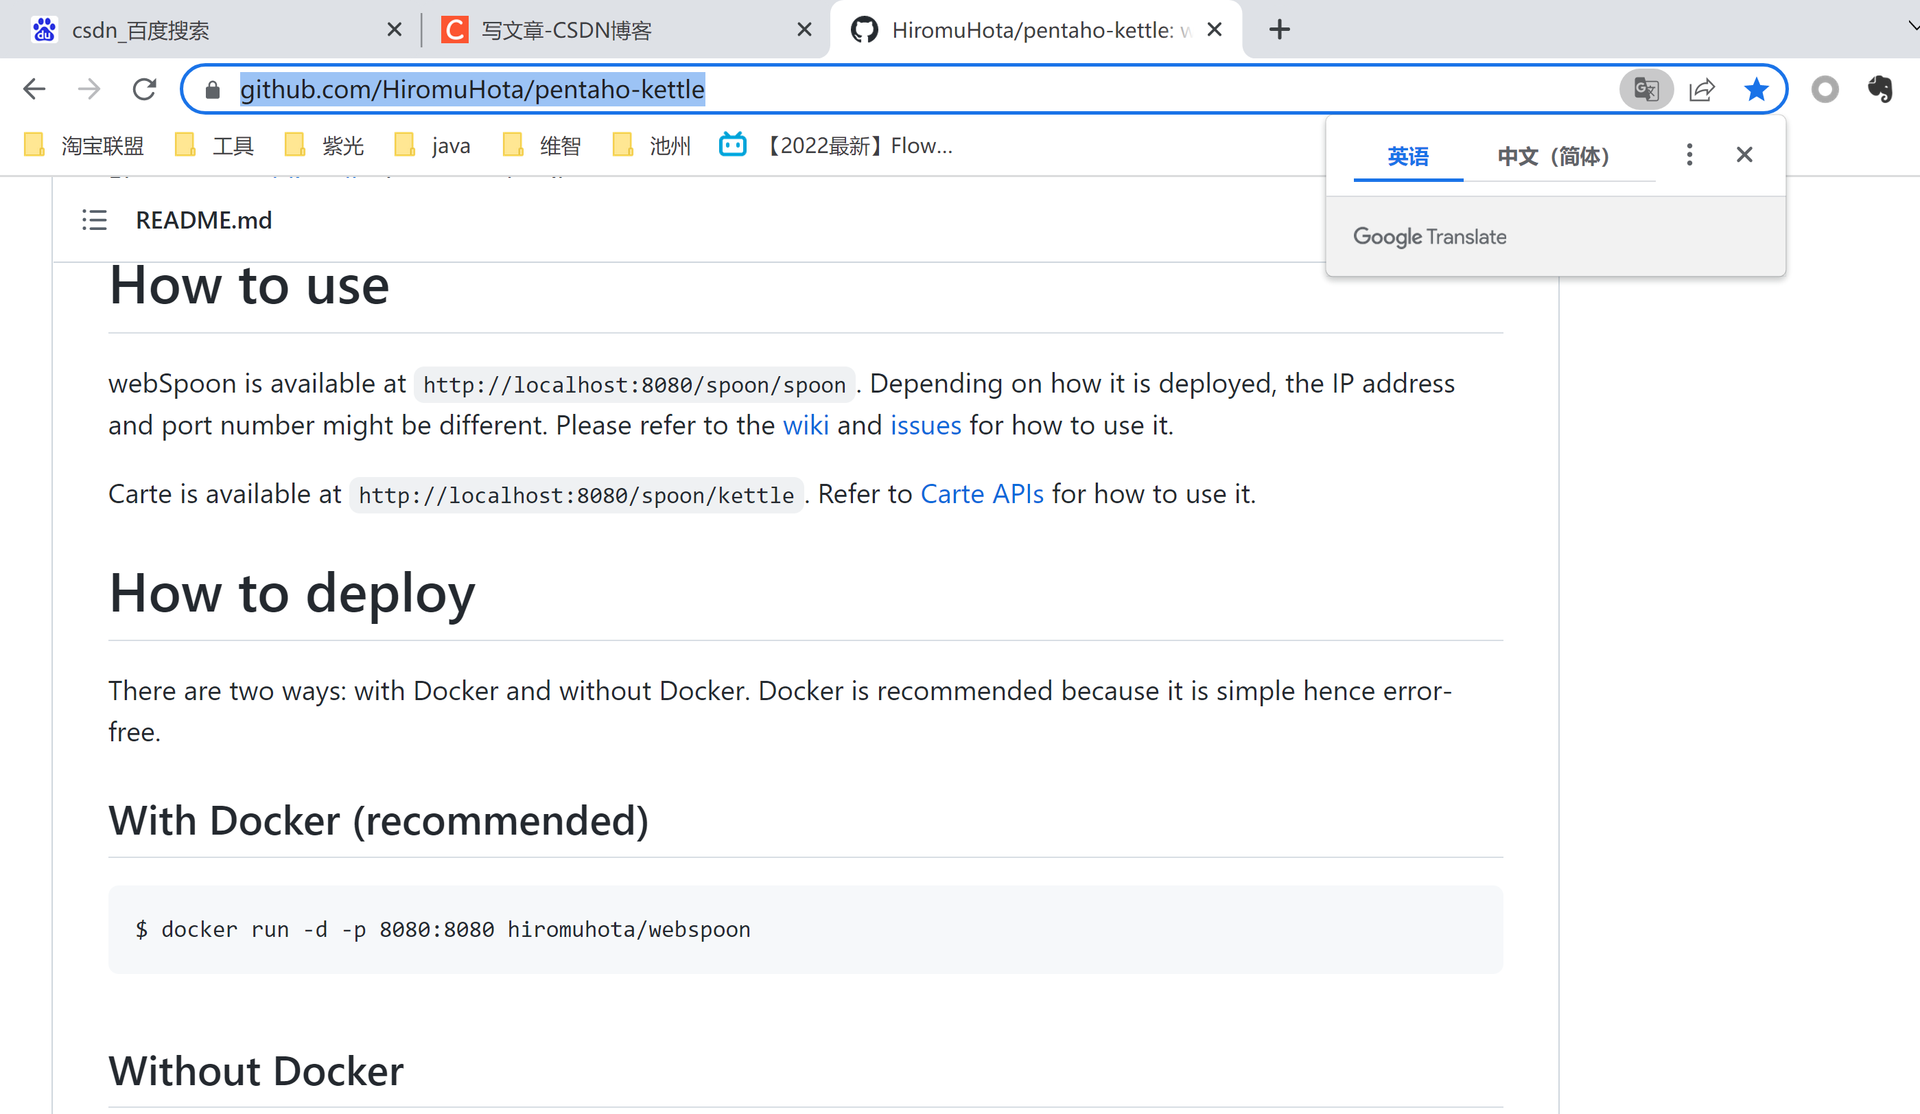The width and height of the screenshot is (1920, 1114).
Task: Open the Evernote elephant extension
Action: (x=1880, y=90)
